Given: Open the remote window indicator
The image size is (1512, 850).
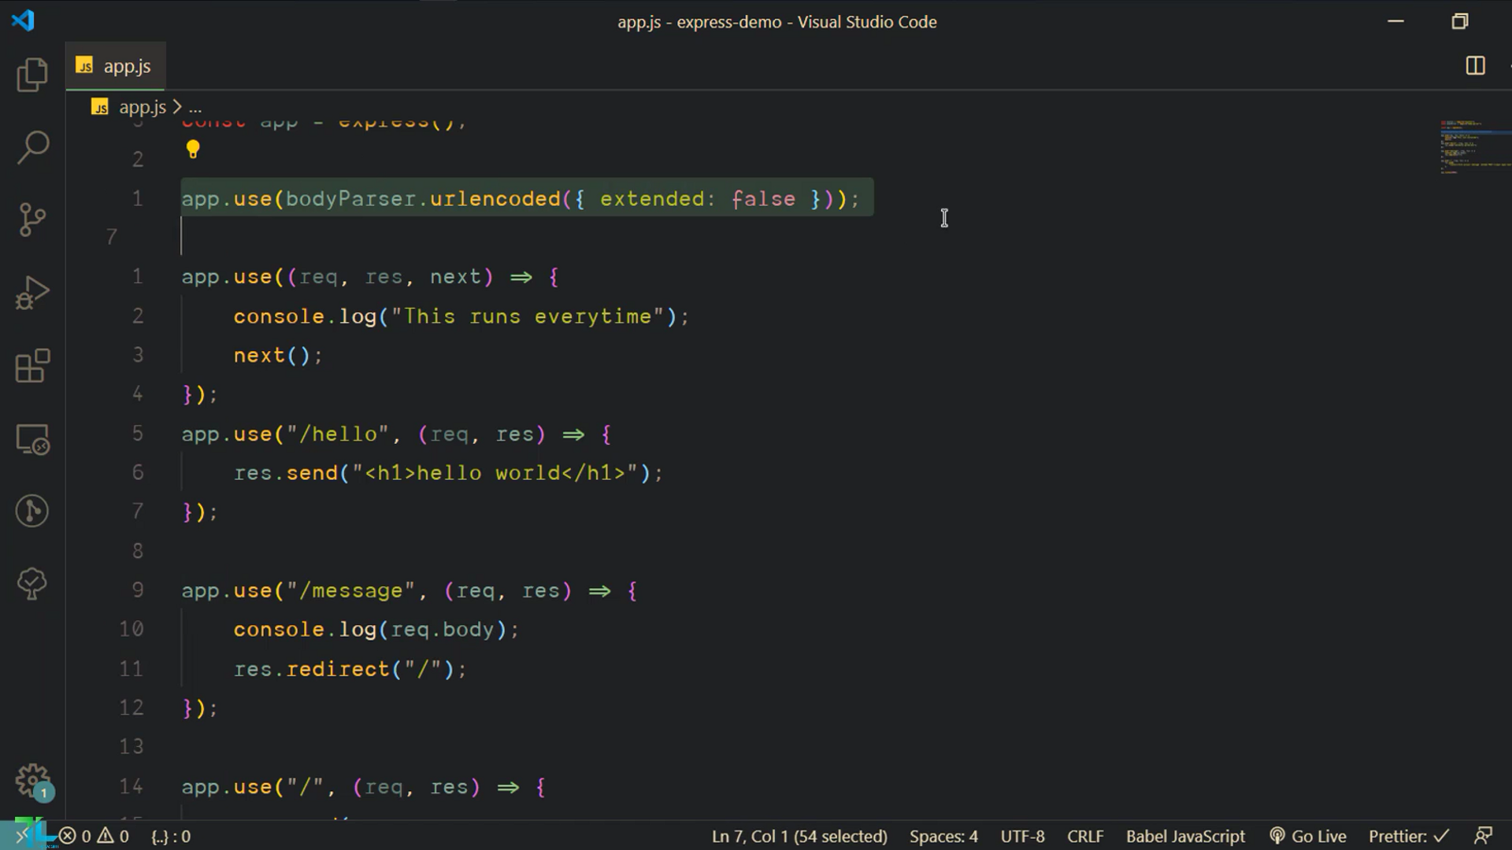Looking at the screenshot, I should click(x=22, y=836).
